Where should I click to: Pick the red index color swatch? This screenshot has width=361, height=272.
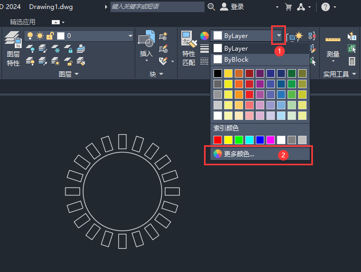click(x=218, y=139)
